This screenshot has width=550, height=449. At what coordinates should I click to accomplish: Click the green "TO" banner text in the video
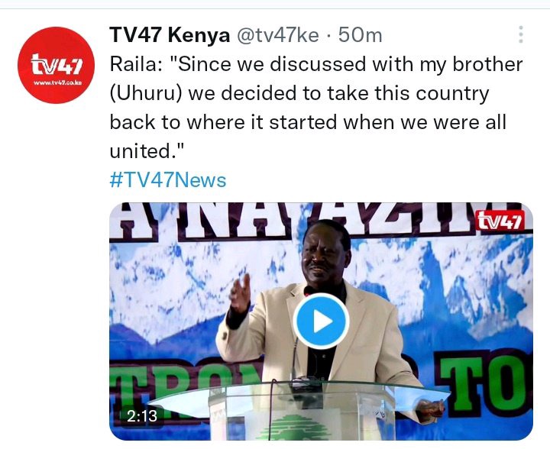coord(483,380)
